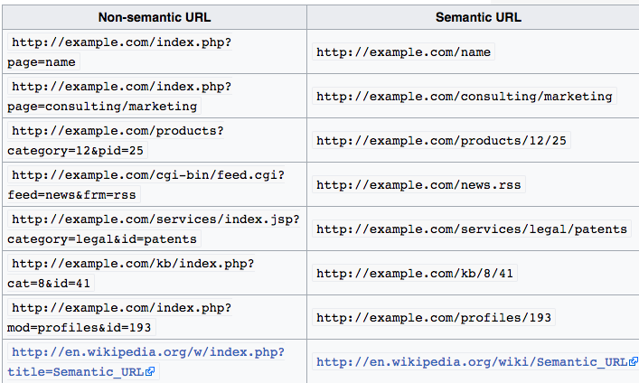Click the example.com/products/12/25 URL text
The width and height of the screenshot is (639, 383).
[441, 141]
